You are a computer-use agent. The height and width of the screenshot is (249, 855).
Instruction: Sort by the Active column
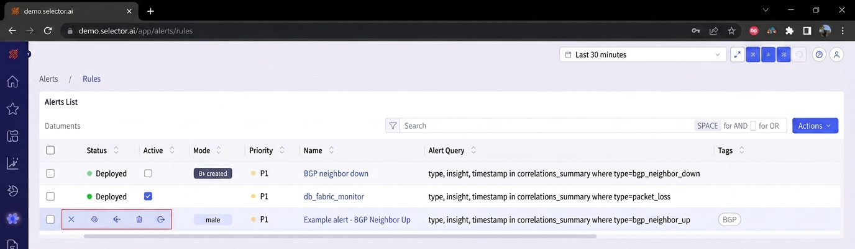point(172,151)
